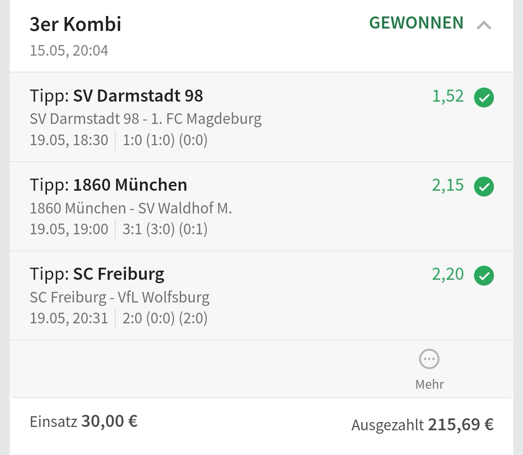
Task: Click the green checkmark next to odds 2,20
Action: tap(484, 276)
